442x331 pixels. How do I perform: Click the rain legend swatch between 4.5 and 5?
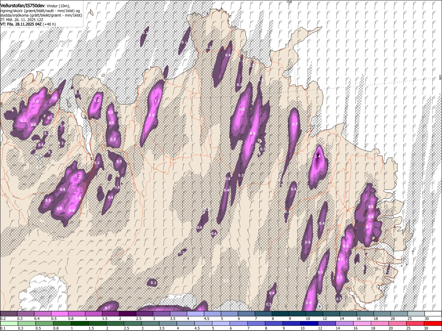[202, 323]
